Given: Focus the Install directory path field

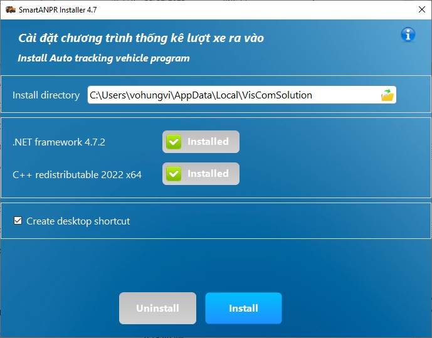Looking at the screenshot, I should 232,95.
